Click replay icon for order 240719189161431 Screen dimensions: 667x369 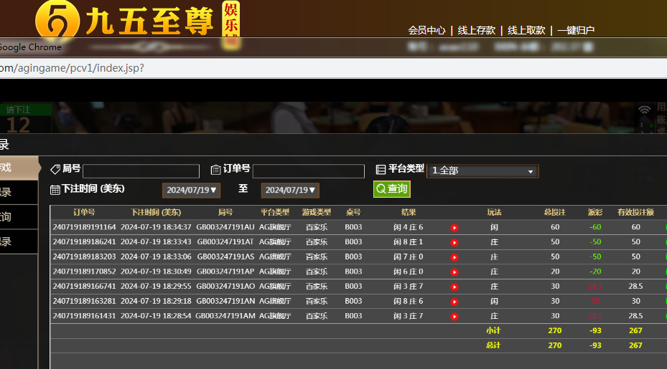point(454,316)
